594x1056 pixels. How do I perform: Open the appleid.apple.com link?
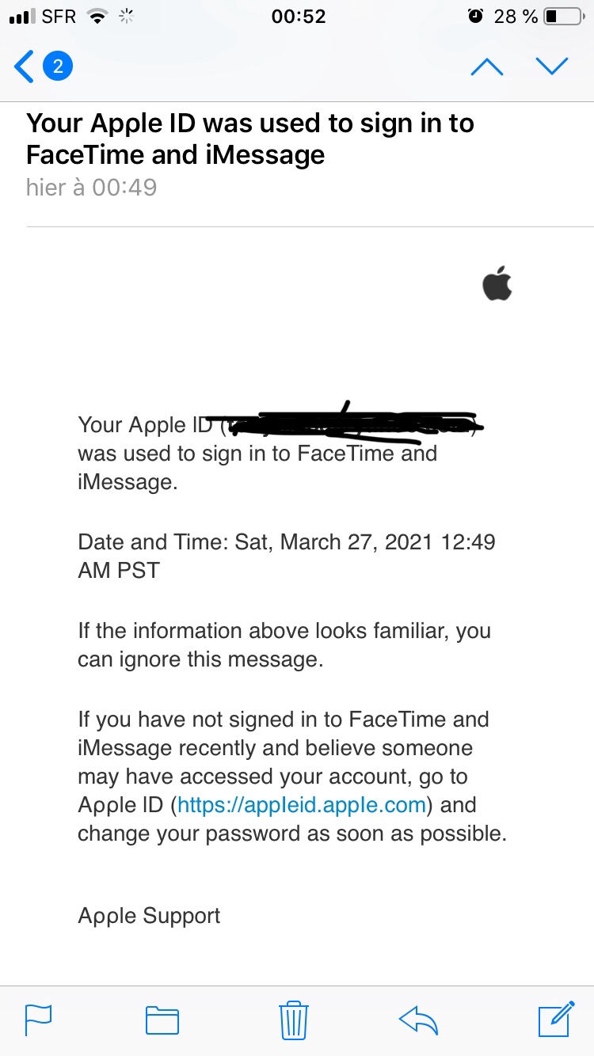(x=303, y=805)
